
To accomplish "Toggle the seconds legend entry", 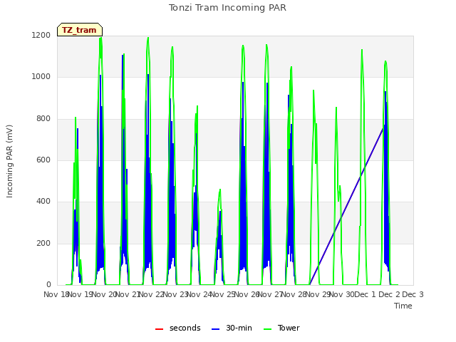I will [178, 328].
